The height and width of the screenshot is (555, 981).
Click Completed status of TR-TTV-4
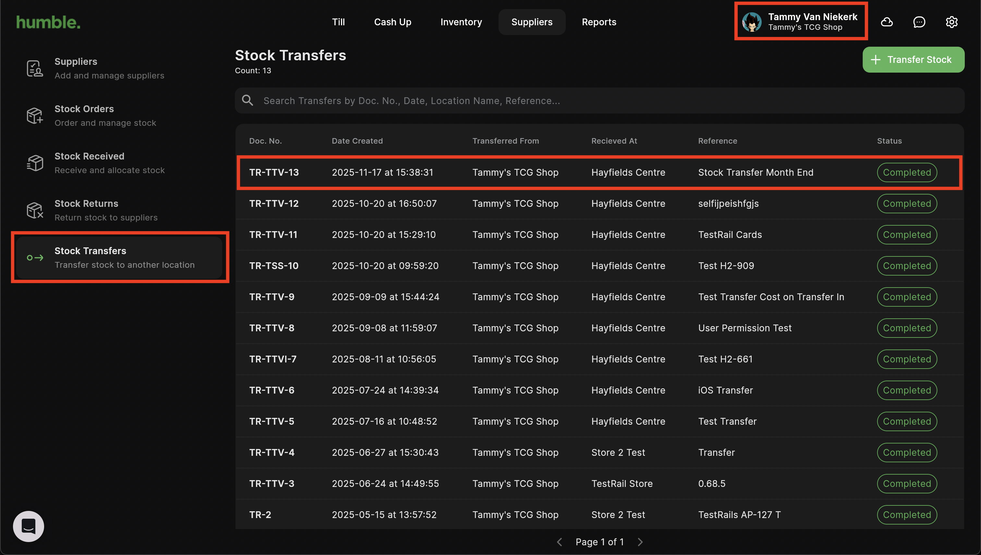907,453
